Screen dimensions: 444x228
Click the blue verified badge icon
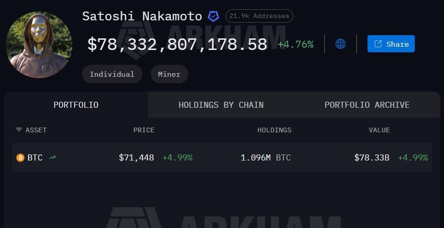214,17
